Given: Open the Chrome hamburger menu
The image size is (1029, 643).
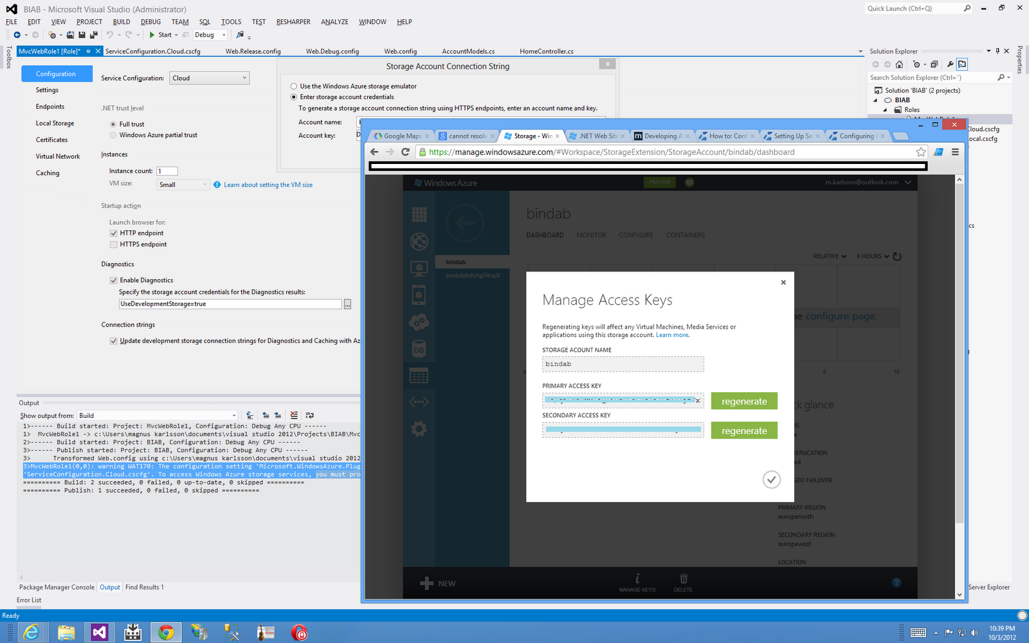Looking at the screenshot, I should pos(955,152).
